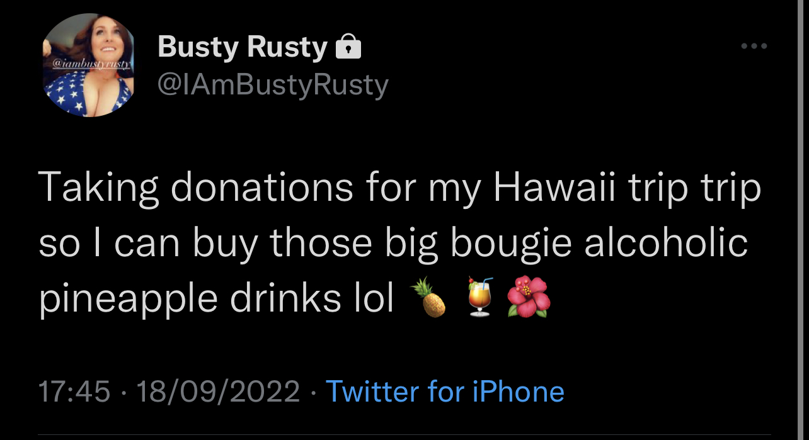Image resolution: width=809 pixels, height=440 pixels.
Task: Open the Busty Rusty profile picture
Action: point(88,65)
